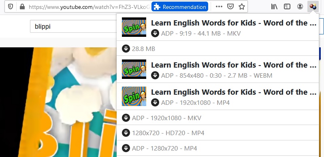Download icon for ADP 1280x720 MP4

[126, 148]
